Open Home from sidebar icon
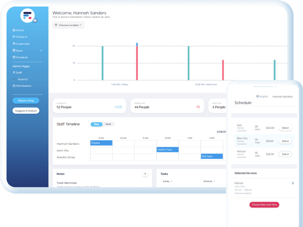The height and width of the screenshot is (227, 303). pos(14,30)
